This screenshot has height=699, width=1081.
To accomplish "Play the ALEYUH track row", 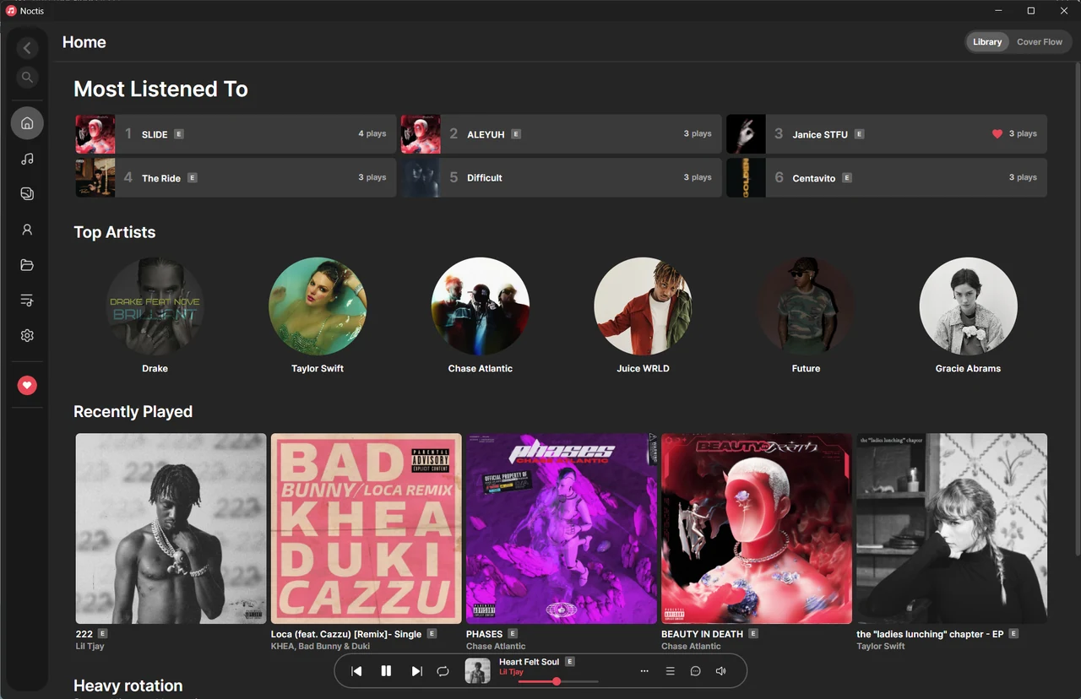I will click(561, 133).
